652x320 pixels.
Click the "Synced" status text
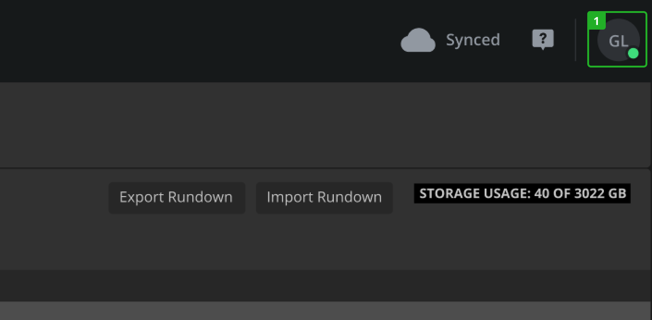pyautogui.click(x=473, y=40)
